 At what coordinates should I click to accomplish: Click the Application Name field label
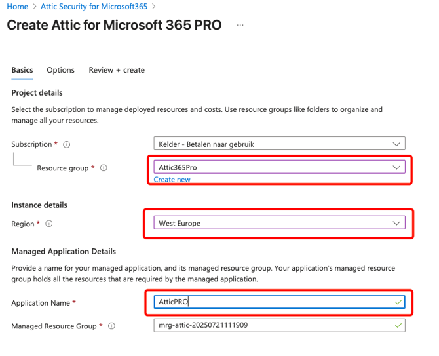coord(41,303)
